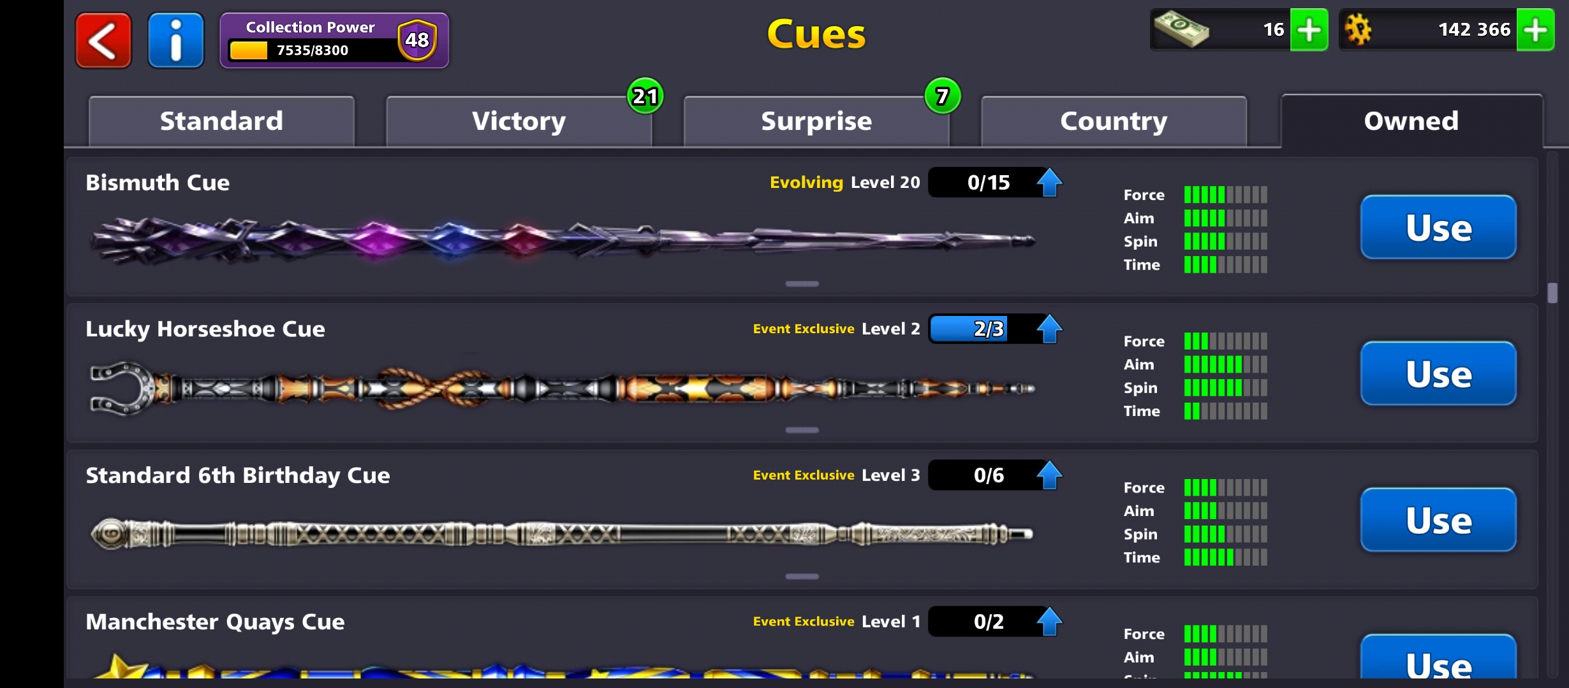1569x688 pixels.
Task: Use the Standard 6th Birthday Cue
Action: point(1438,520)
